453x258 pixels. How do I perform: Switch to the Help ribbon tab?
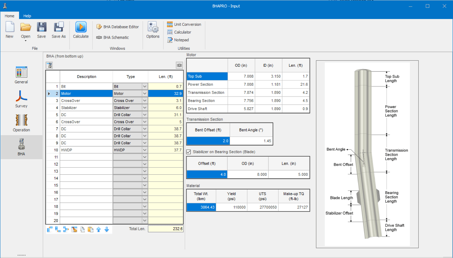click(x=27, y=16)
